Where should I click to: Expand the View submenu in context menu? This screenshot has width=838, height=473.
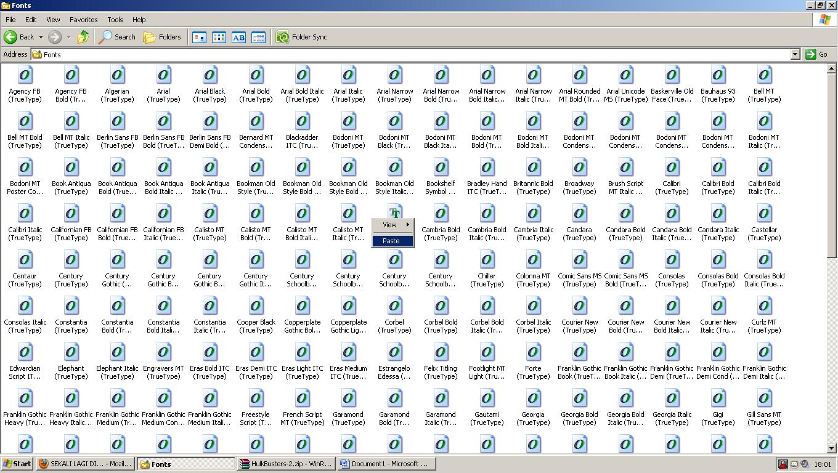393,225
